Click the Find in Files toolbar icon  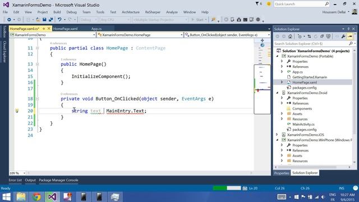click(213, 20)
